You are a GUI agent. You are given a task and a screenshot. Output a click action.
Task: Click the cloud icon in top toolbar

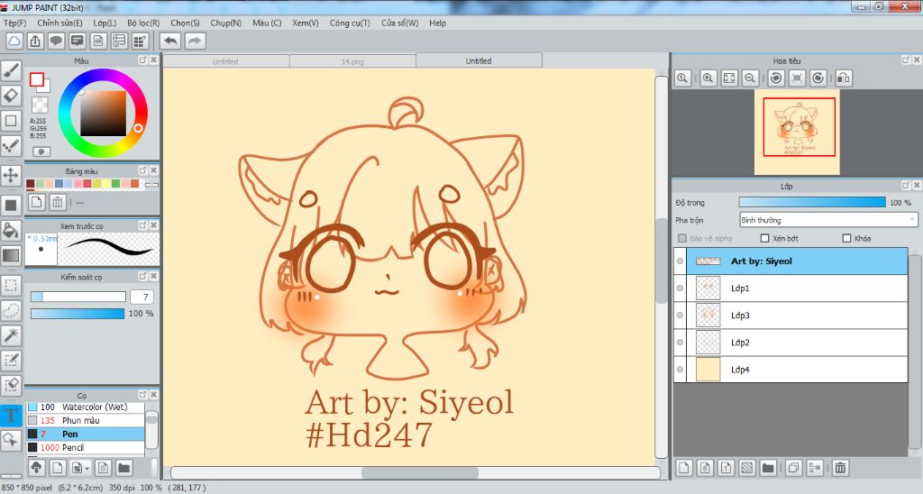coord(14,41)
